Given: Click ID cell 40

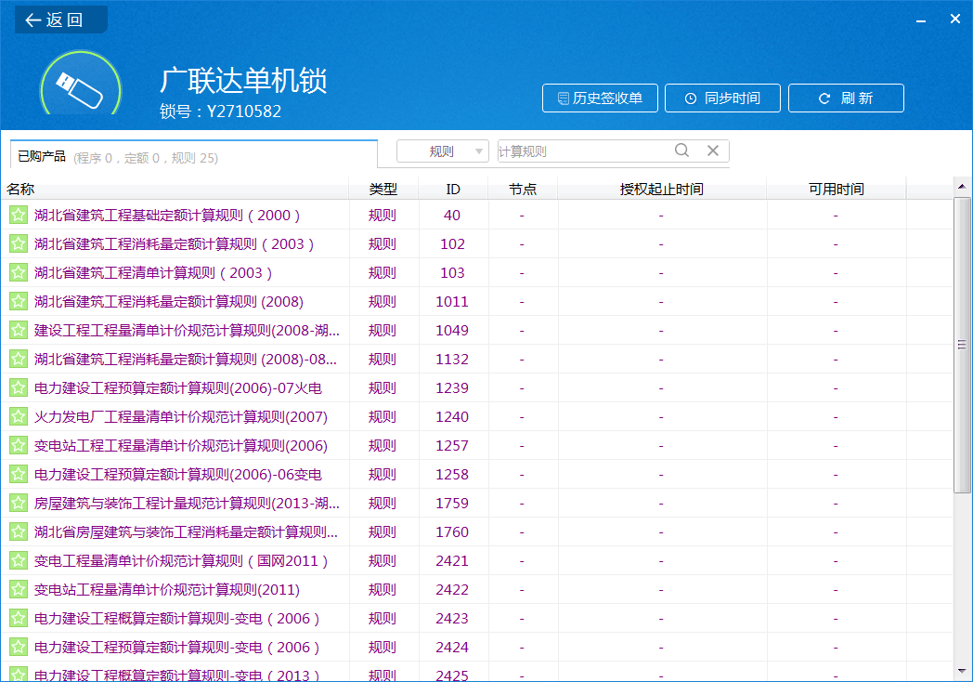Looking at the screenshot, I should point(452,215).
